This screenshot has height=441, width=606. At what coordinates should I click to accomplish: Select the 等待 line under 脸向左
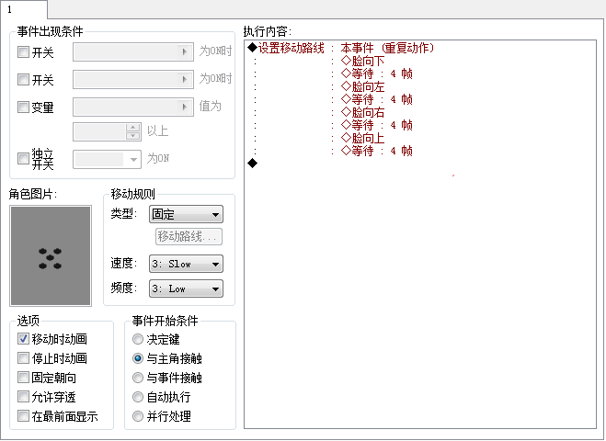(377, 99)
